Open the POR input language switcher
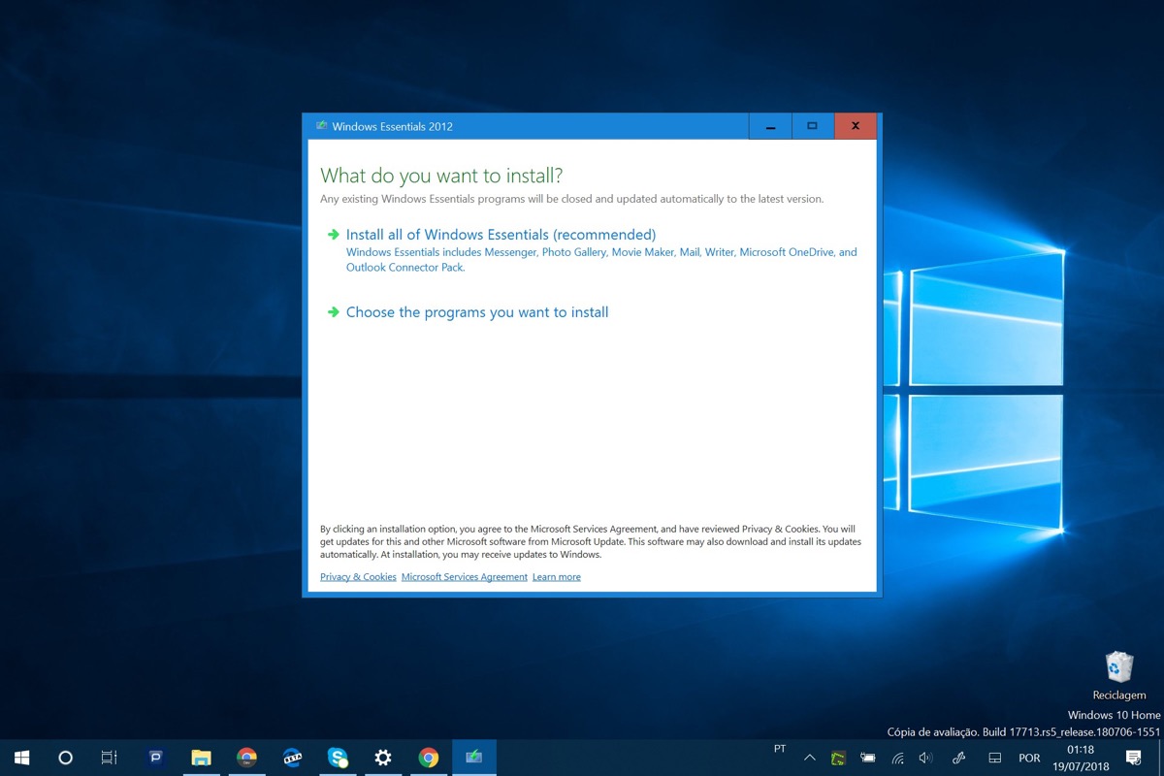The width and height of the screenshot is (1164, 776). 1029,758
